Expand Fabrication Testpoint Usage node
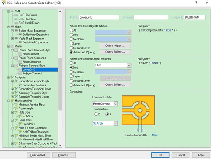The width and height of the screenshot is (211, 159). coord(12,89)
